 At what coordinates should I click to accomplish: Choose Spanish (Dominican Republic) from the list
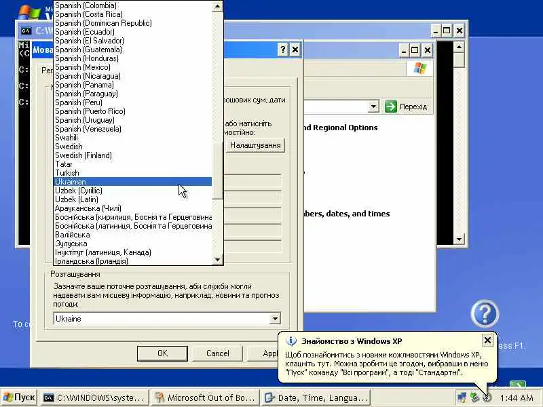133,23
